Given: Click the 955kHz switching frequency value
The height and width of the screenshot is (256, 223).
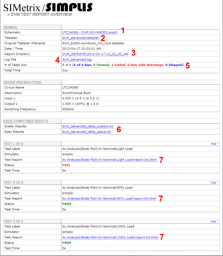Looking at the screenshot, I should click(68, 109).
